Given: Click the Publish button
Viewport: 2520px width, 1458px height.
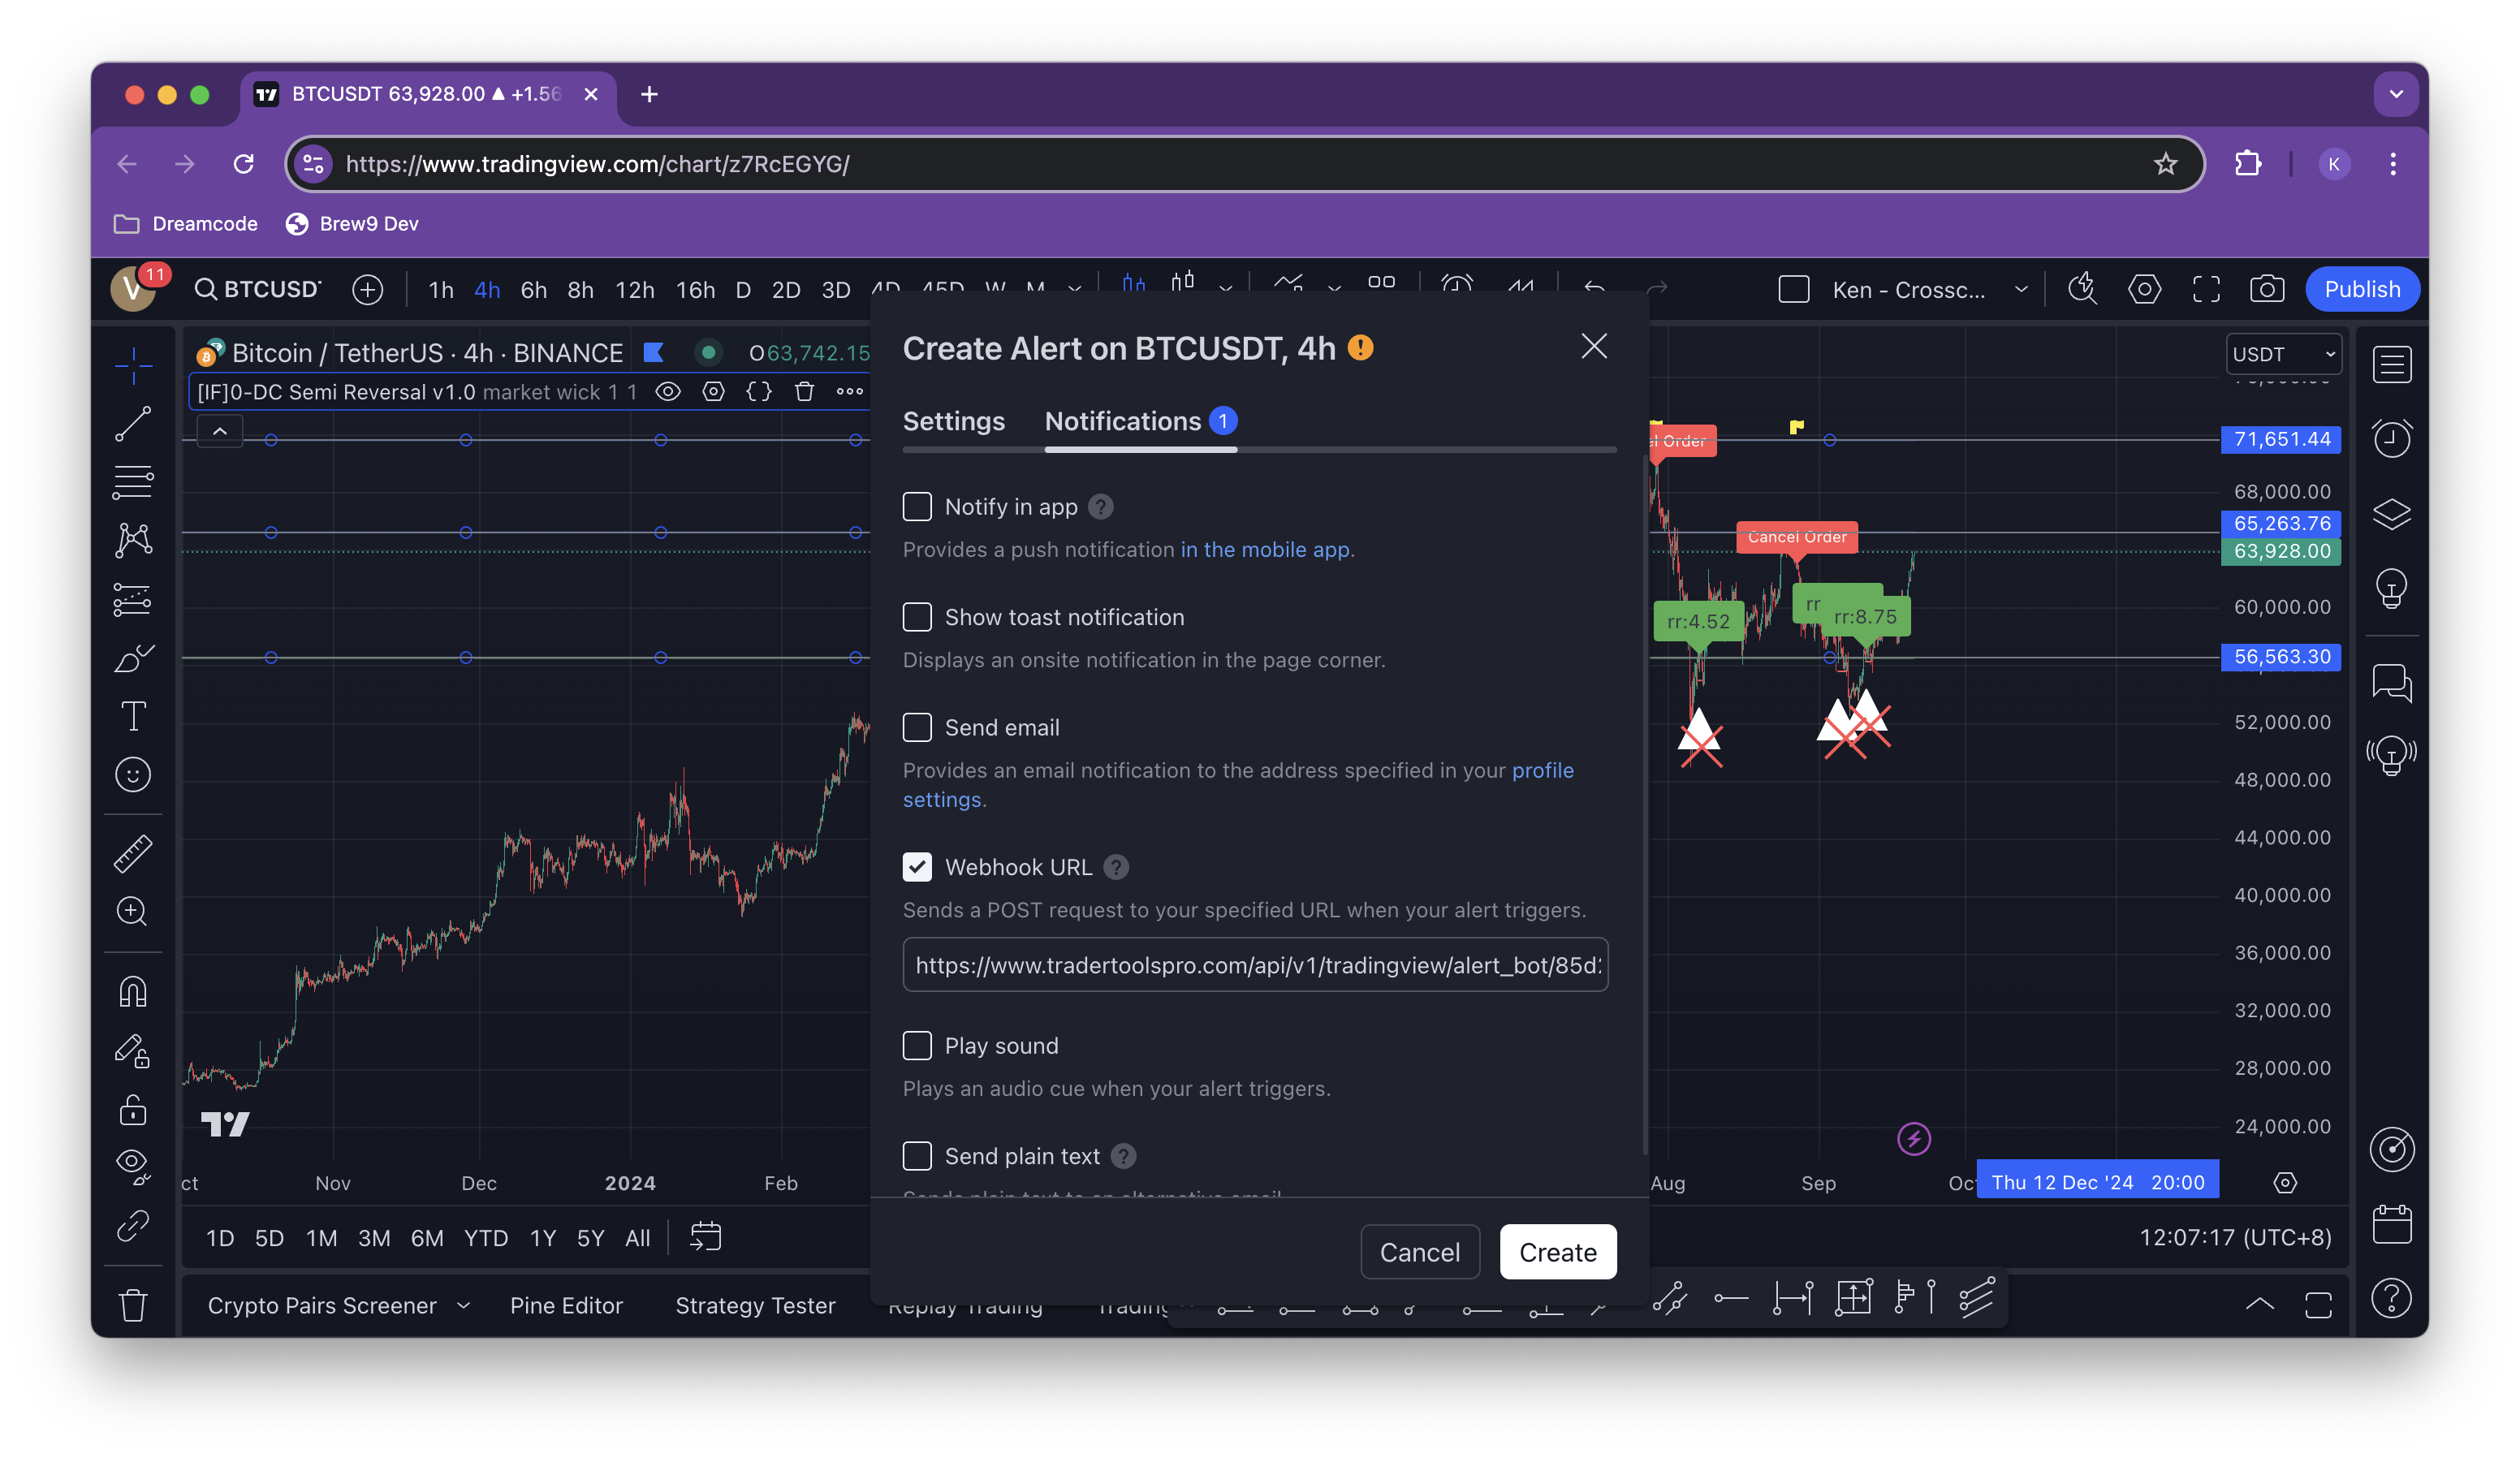Looking at the screenshot, I should [2361, 289].
